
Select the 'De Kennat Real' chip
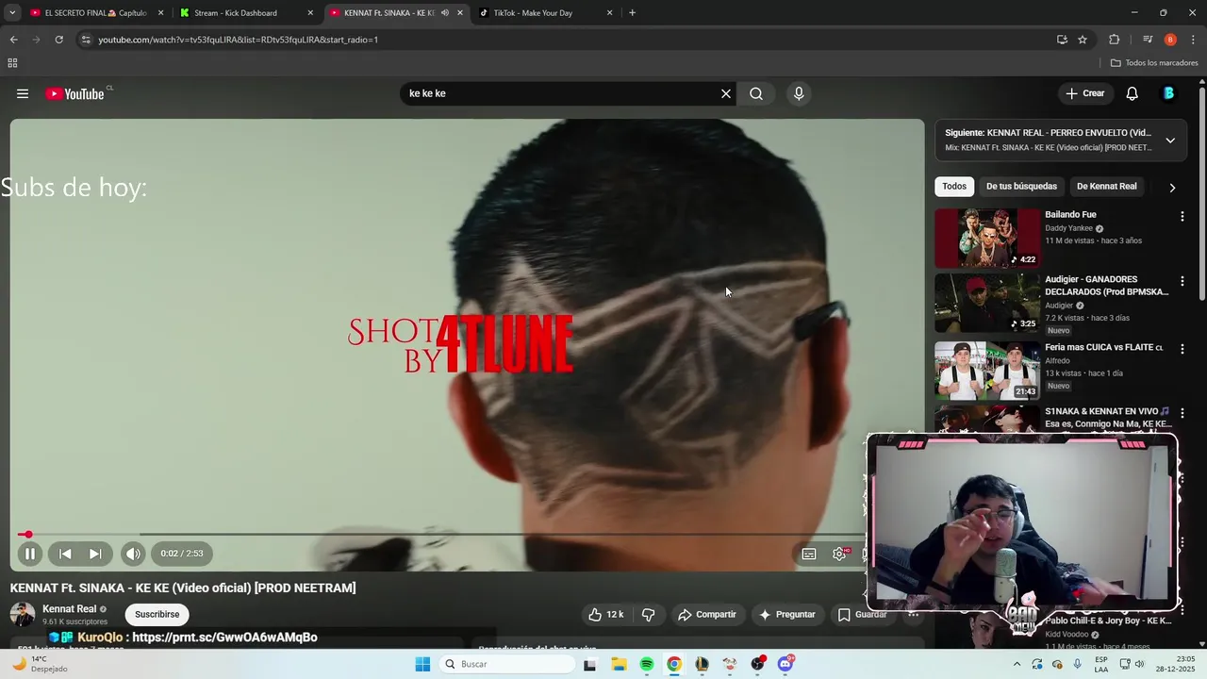point(1106,186)
